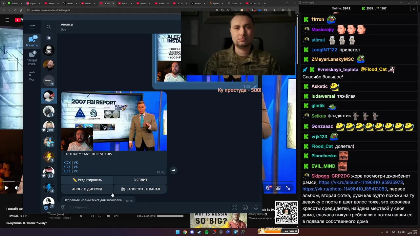Viewport: 420px width, 236px height.
Task: Open Discord from the taskbar
Action: [x=192, y=232]
